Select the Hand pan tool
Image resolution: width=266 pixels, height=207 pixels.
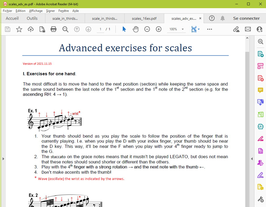pyautogui.click(x=136, y=29)
